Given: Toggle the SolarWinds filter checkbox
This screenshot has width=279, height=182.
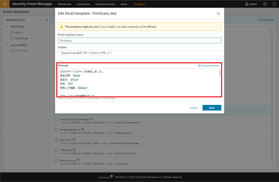Looking at the screenshot, I should point(12,38).
